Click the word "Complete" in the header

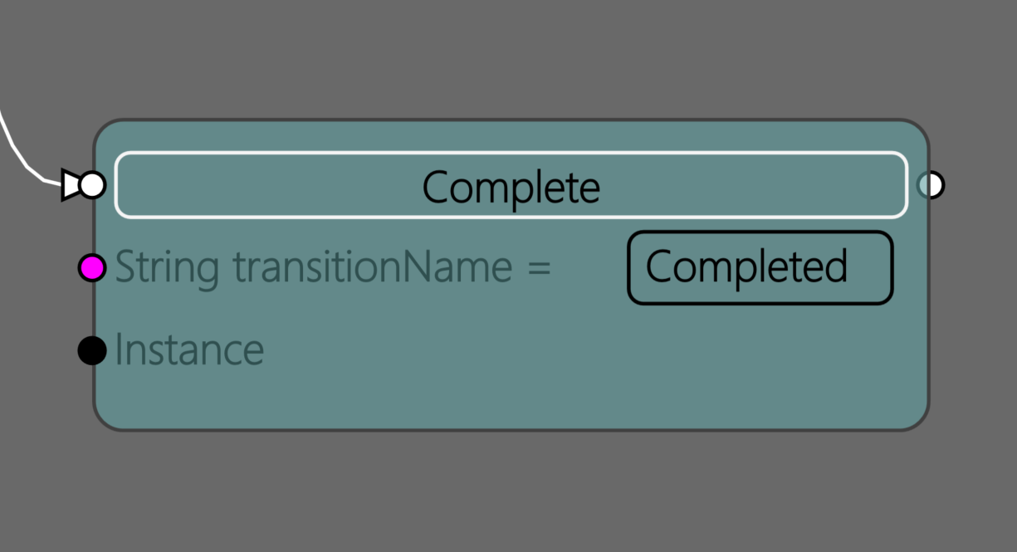(x=511, y=187)
